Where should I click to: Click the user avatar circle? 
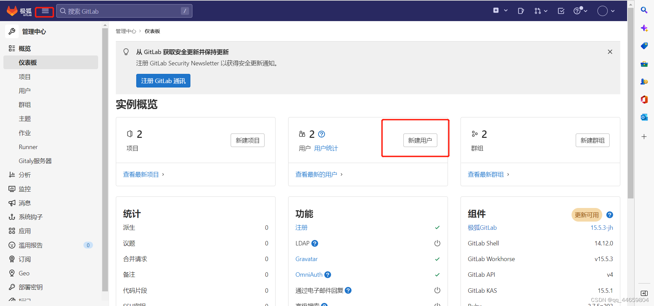(x=603, y=11)
